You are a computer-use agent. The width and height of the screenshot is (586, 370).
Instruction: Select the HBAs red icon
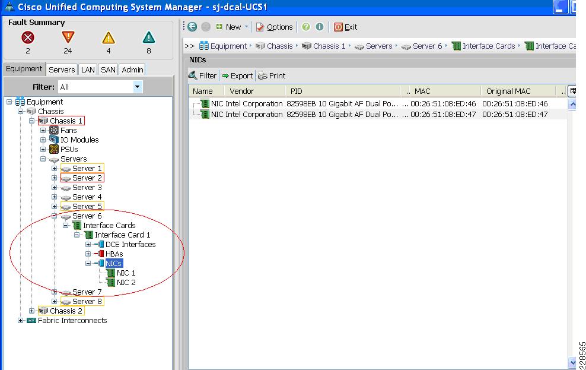coord(100,254)
